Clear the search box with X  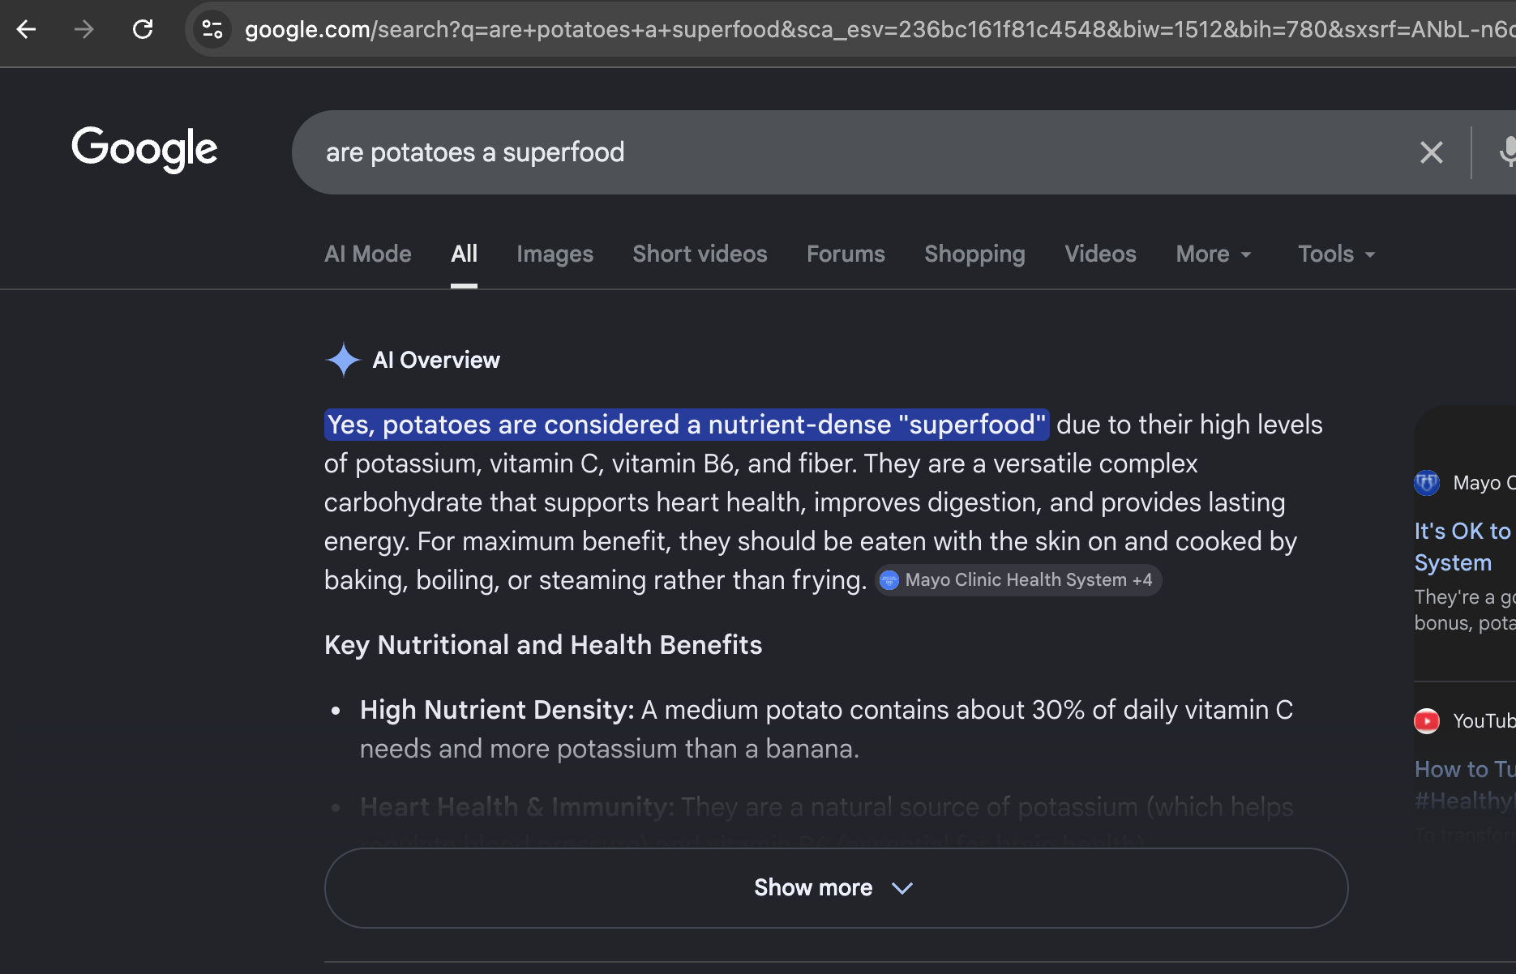[x=1432, y=152]
